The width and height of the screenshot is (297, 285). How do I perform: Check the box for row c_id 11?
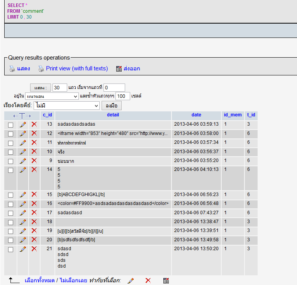point(10,143)
